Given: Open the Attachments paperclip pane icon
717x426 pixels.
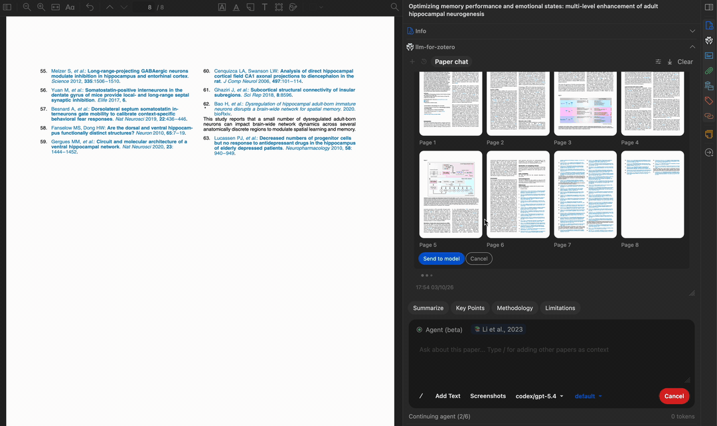Looking at the screenshot, I should (x=708, y=70).
